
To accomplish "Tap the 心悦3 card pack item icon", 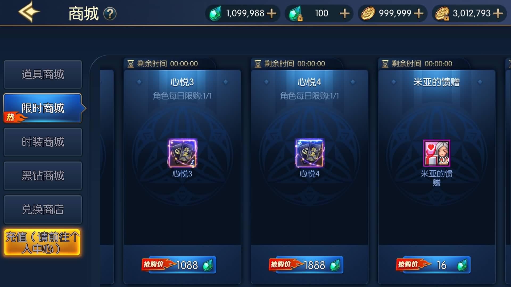I will coord(182,153).
